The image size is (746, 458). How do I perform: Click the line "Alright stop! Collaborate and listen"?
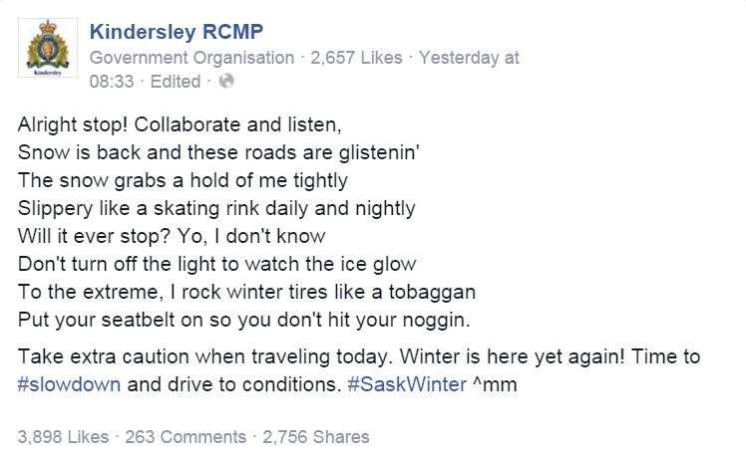point(180,126)
